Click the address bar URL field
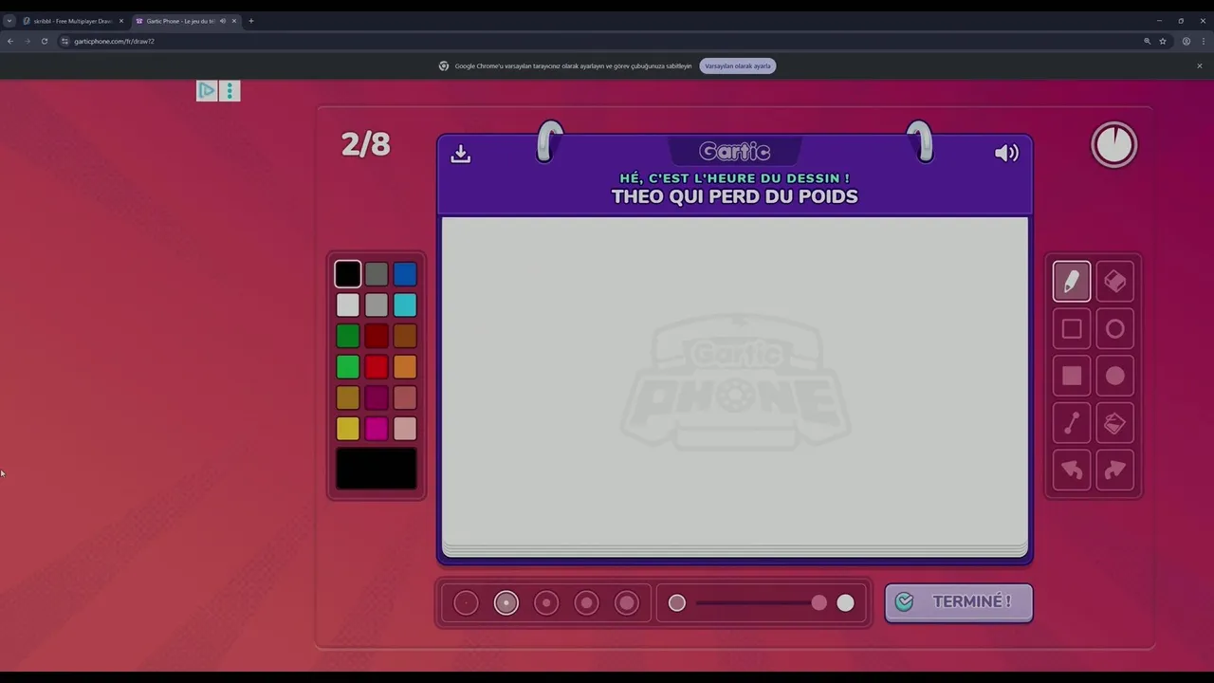Viewport: 1214px width, 683px height. coord(598,42)
